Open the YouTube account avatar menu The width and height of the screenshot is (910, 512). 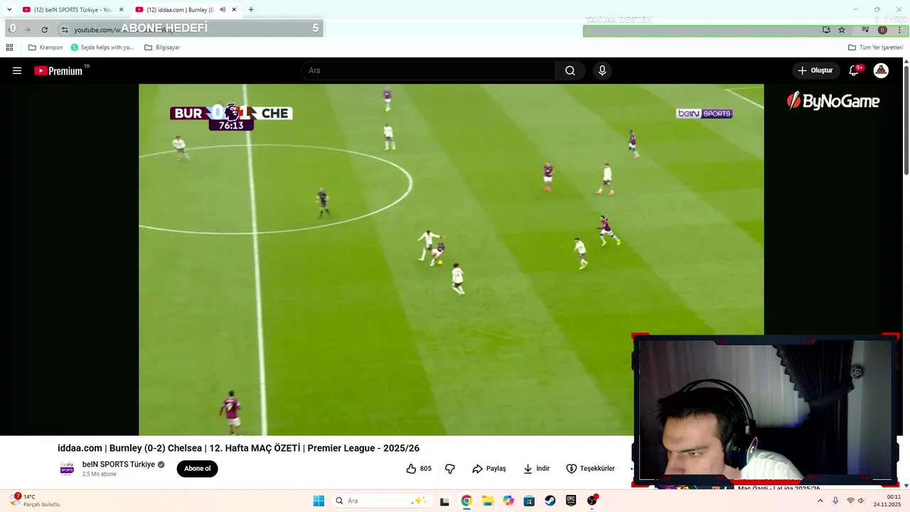tap(881, 70)
